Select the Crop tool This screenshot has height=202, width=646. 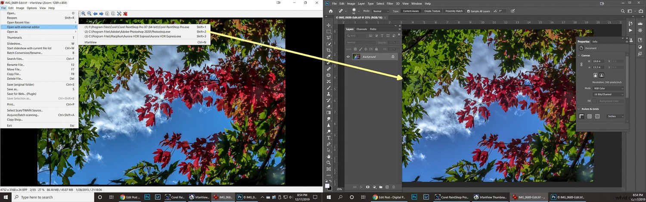point(329,50)
